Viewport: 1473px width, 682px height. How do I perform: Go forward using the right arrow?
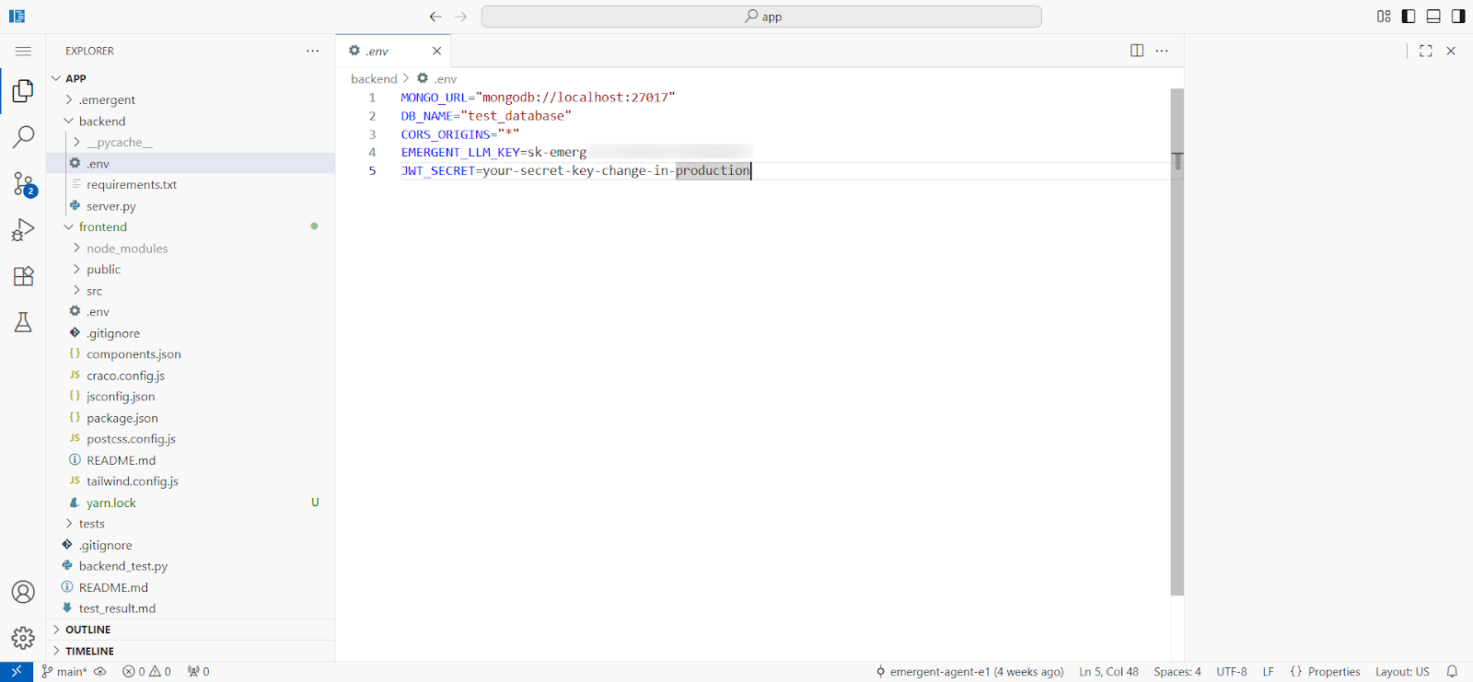pos(461,17)
